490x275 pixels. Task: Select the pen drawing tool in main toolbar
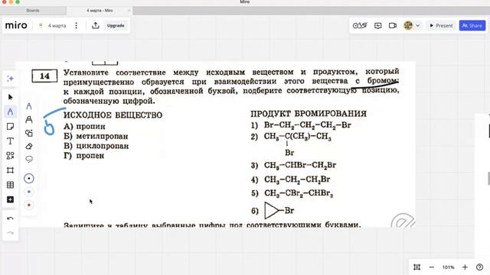pyautogui.click(x=10, y=112)
